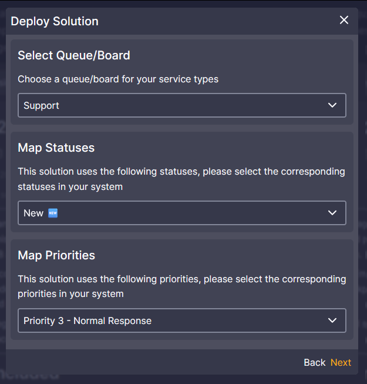Close the Deploy Solution dialog
The width and height of the screenshot is (367, 384).
[344, 21]
